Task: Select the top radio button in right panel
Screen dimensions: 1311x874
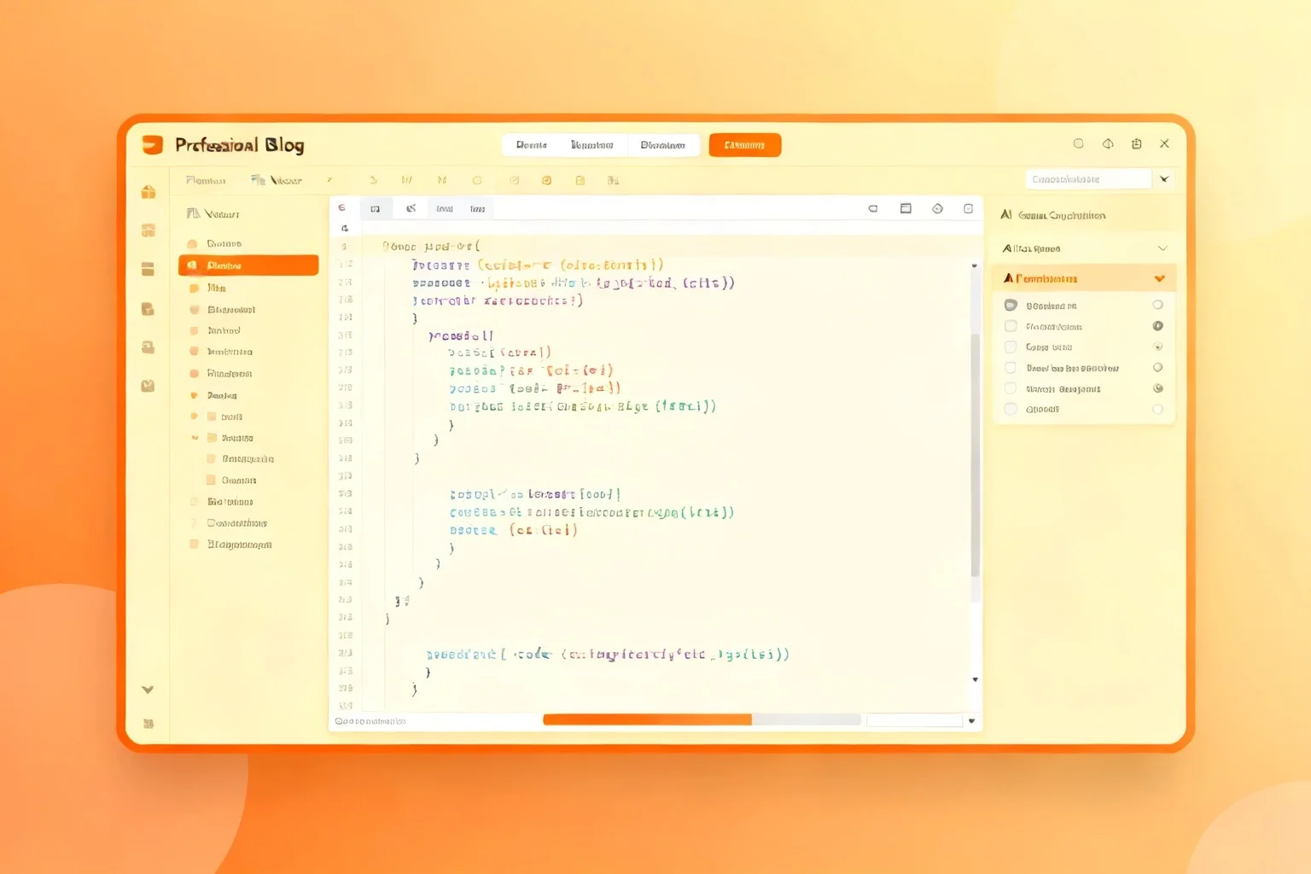Action: 1157,305
